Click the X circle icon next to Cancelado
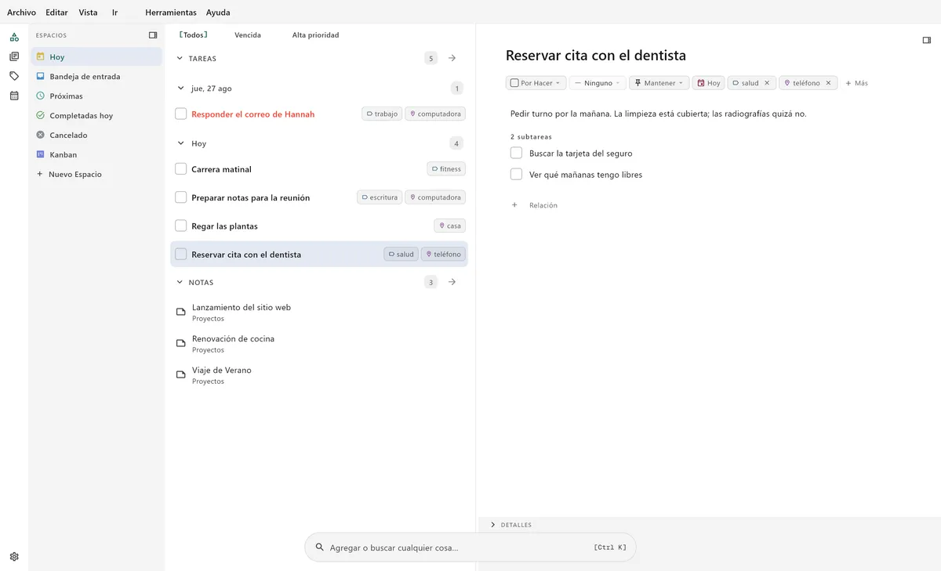Image resolution: width=941 pixels, height=571 pixels. [41, 135]
